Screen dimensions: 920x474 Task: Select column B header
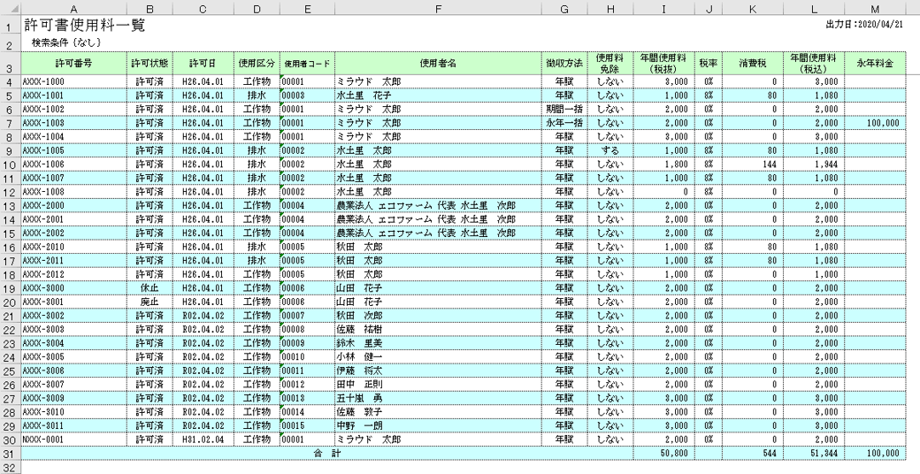point(149,8)
